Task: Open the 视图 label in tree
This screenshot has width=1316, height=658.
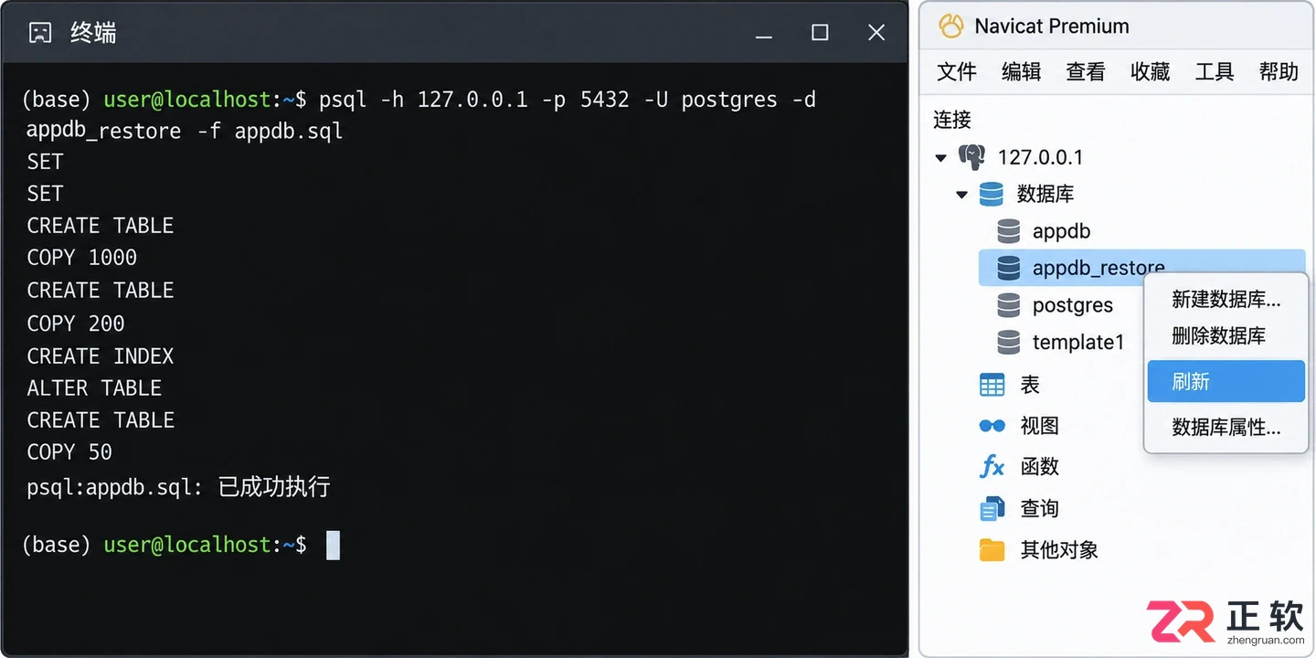Action: coord(1039,426)
